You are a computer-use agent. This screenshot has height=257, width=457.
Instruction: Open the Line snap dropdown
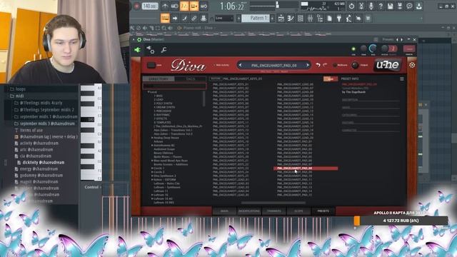click(x=224, y=19)
